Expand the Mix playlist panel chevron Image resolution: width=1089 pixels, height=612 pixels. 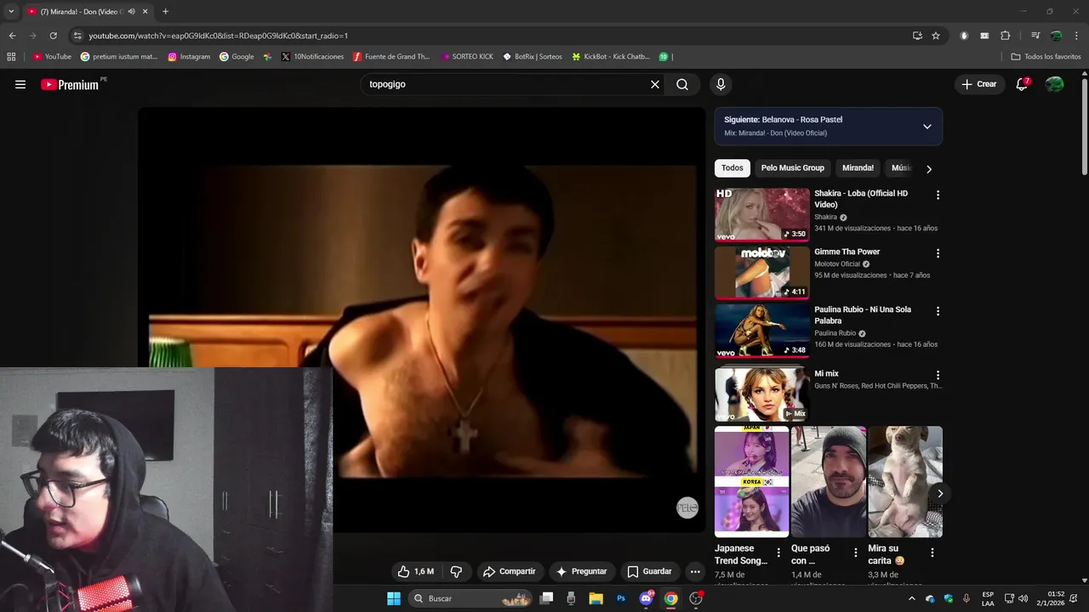927,127
